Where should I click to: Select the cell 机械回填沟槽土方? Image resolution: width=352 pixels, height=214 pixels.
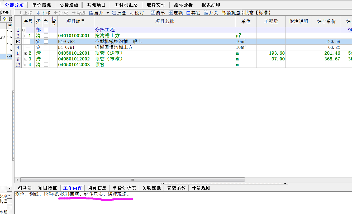pyautogui.click(x=165, y=47)
